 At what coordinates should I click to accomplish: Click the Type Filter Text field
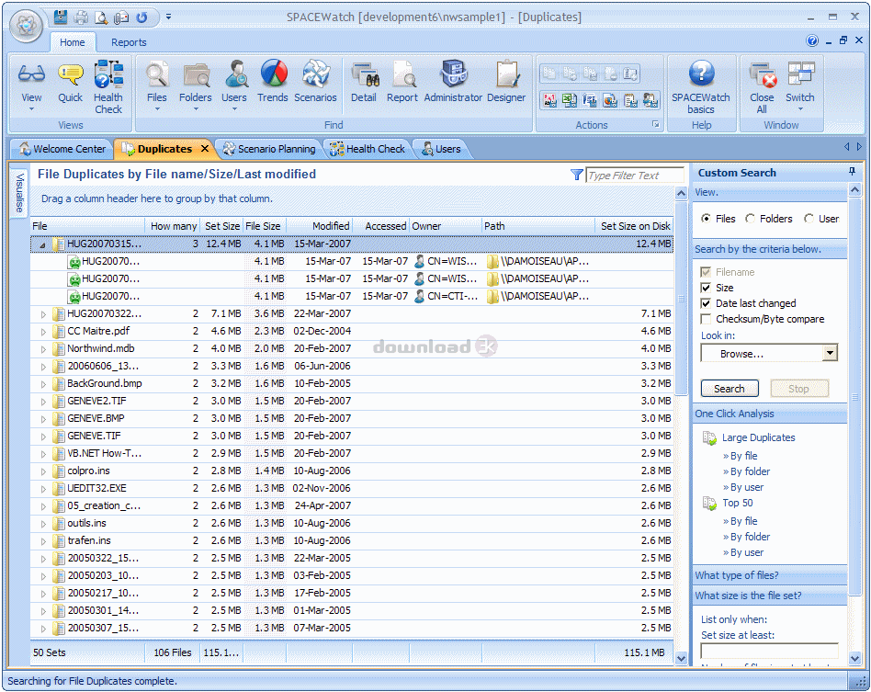(x=635, y=176)
